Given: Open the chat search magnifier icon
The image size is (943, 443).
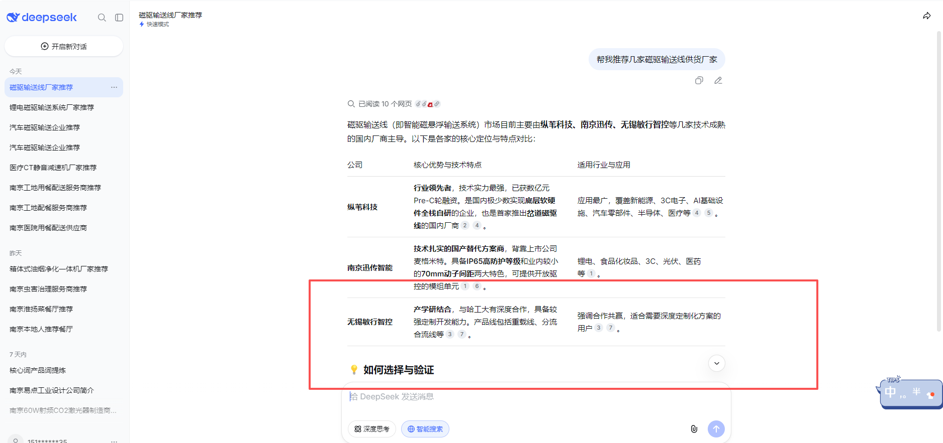Looking at the screenshot, I should coord(102,18).
